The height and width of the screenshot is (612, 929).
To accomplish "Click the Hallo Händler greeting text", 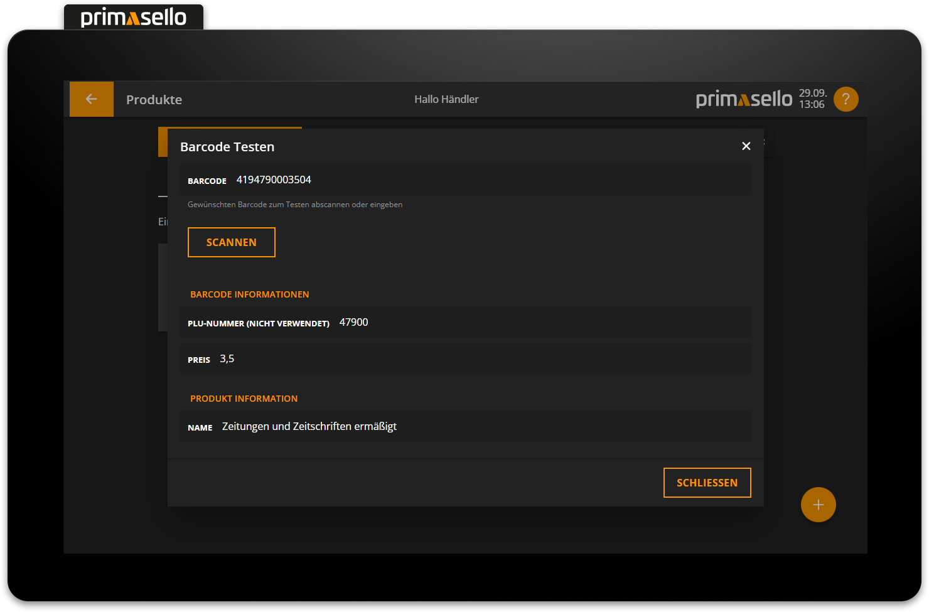I will tap(446, 99).
